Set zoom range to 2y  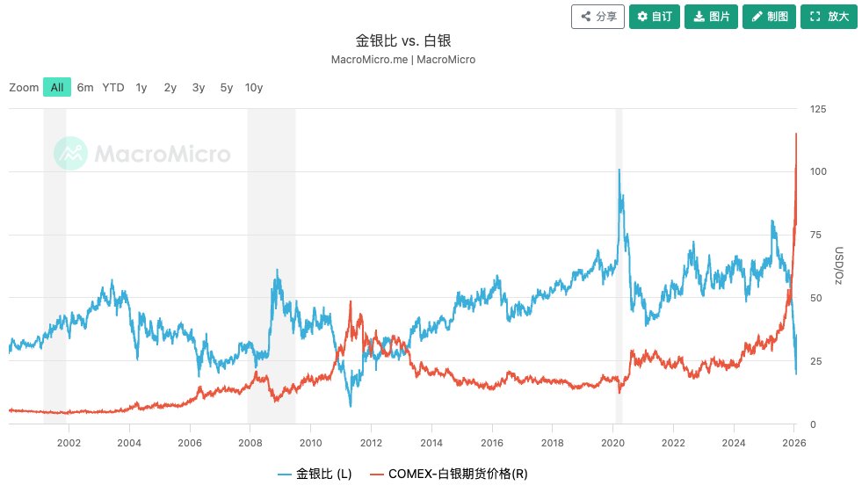point(170,87)
